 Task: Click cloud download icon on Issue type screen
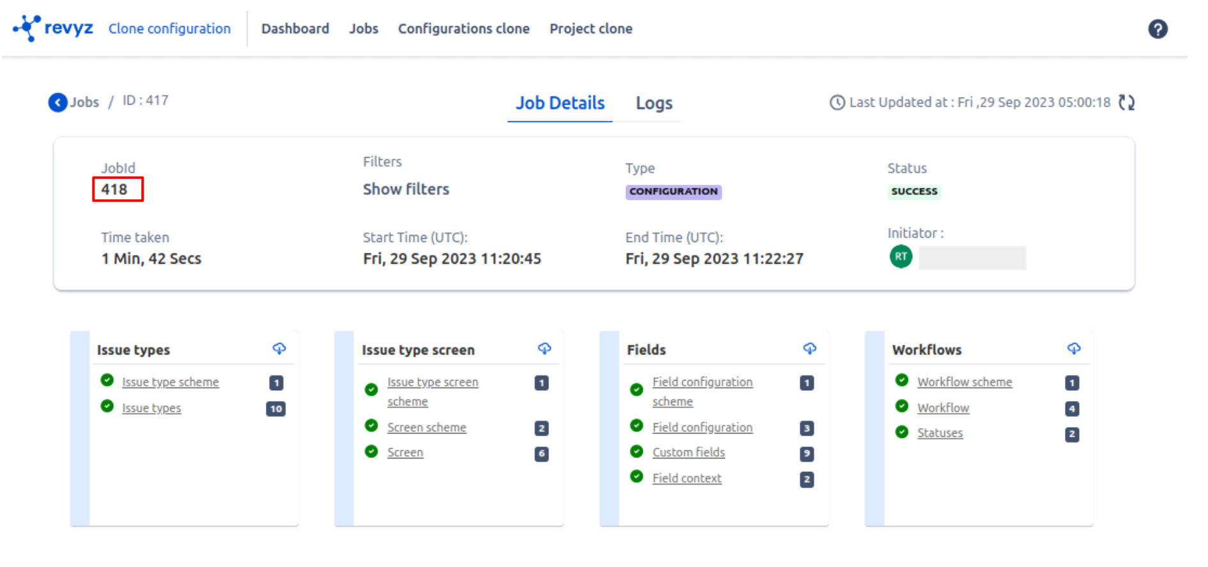pos(544,349)
